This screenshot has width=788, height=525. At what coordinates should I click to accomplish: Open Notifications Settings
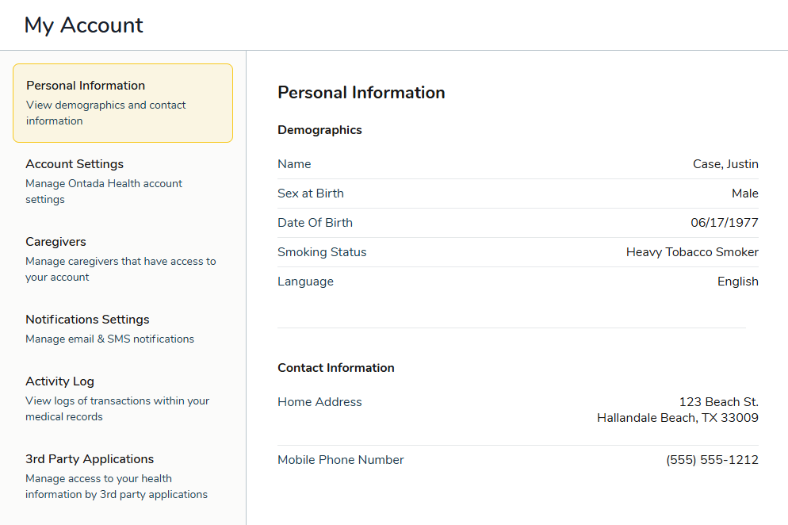pos(87,319)
